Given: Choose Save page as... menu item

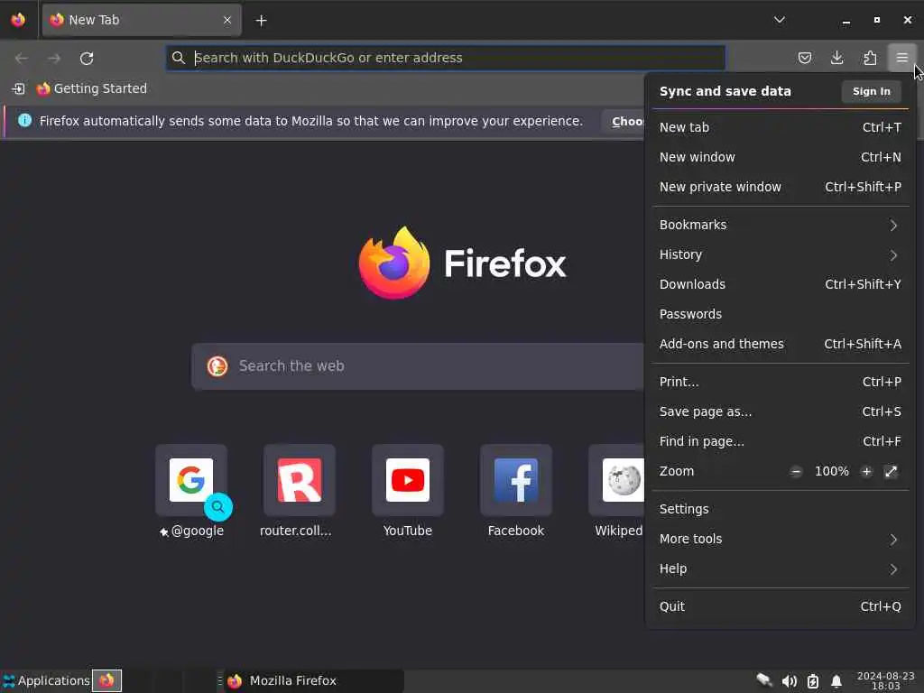Looking at the screenshot, I should click(781, 411).
